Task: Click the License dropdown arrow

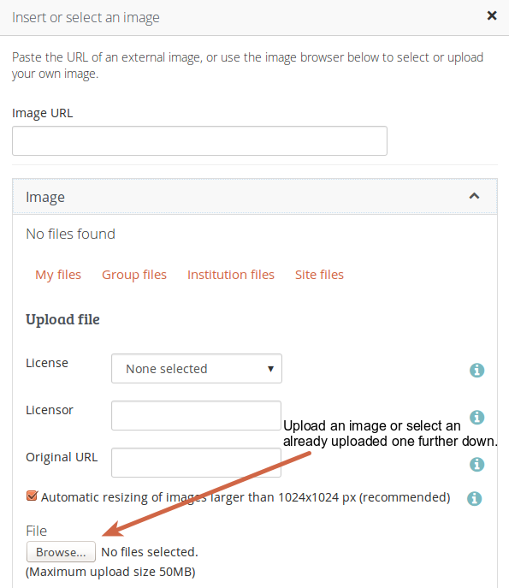Action: click(x=270, y=369)
